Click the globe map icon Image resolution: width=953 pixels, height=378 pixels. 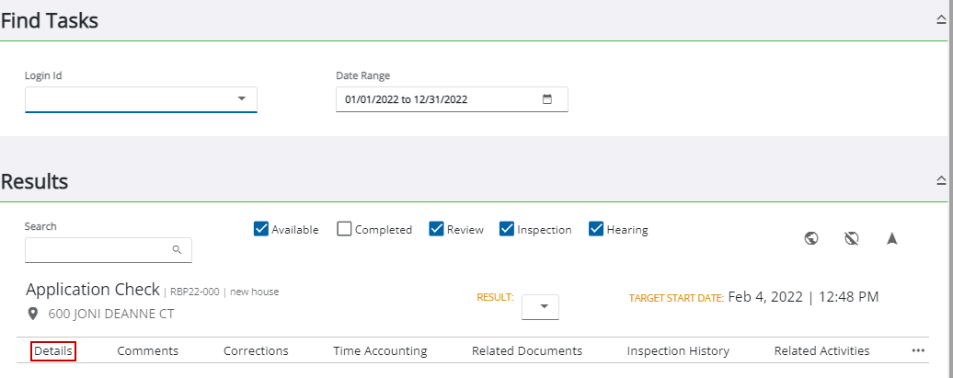[811, 239]
